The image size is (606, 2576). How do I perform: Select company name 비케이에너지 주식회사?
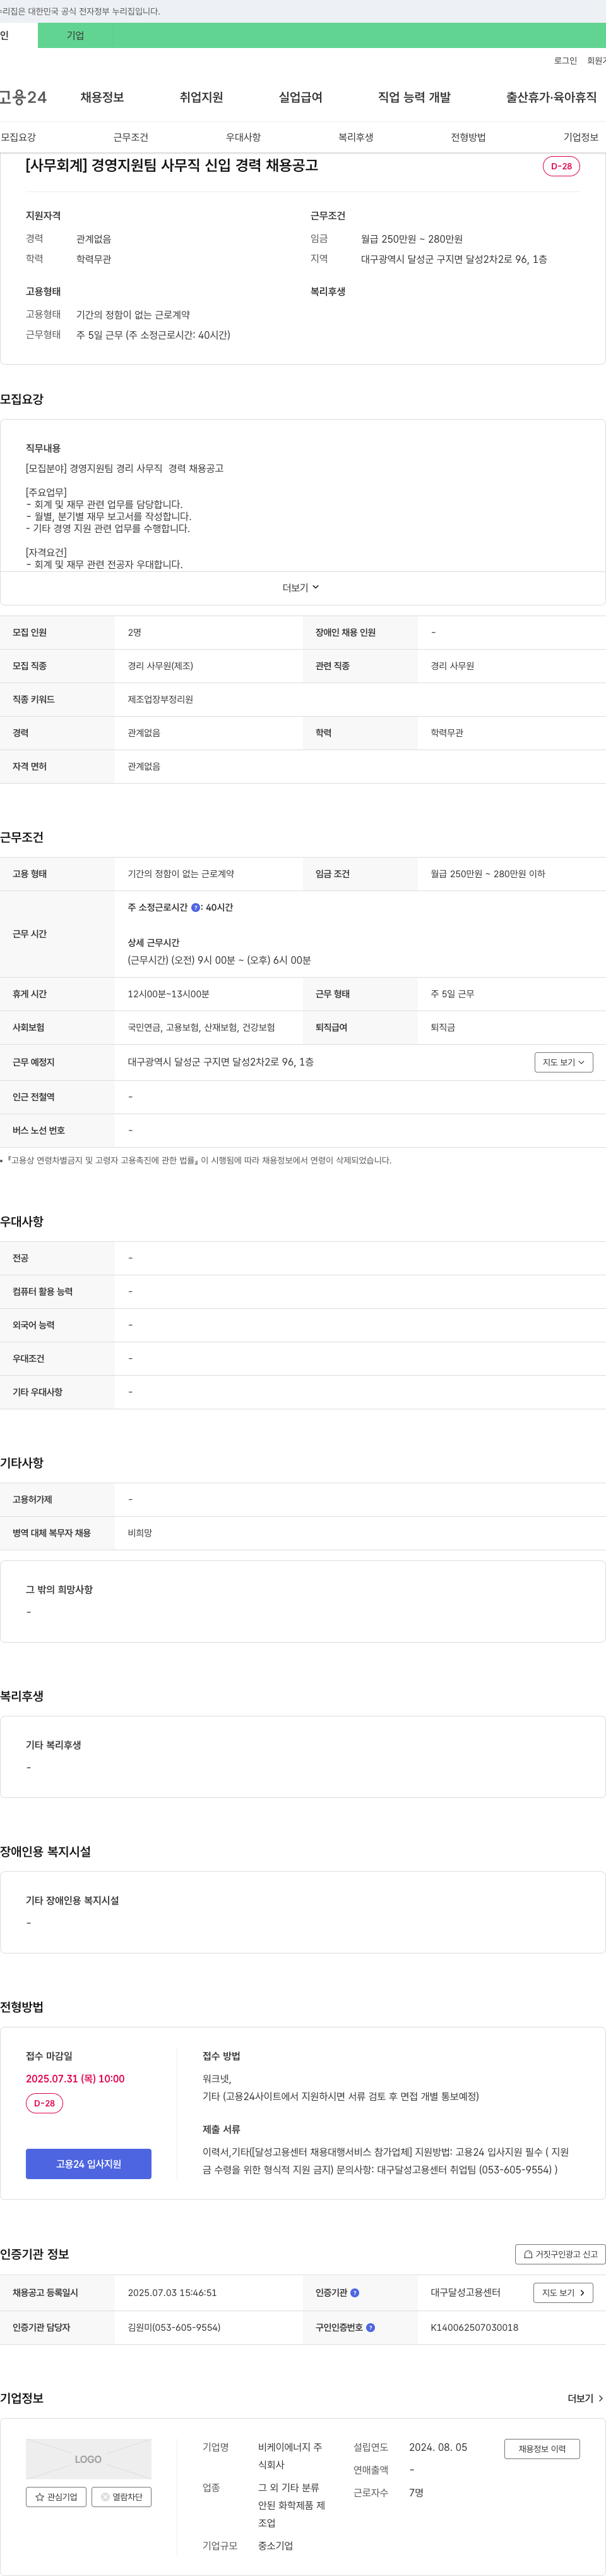(x=290, y=2456)
